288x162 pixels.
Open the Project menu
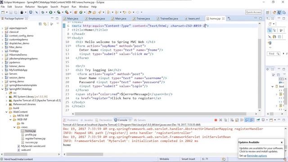pyautogui.click(x=65, y=7)
